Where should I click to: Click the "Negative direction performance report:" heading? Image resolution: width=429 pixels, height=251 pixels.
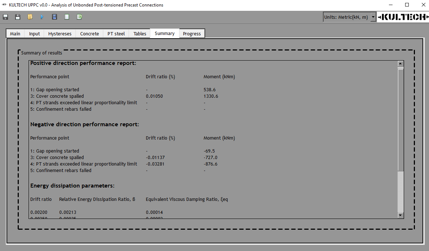(84, 124)
